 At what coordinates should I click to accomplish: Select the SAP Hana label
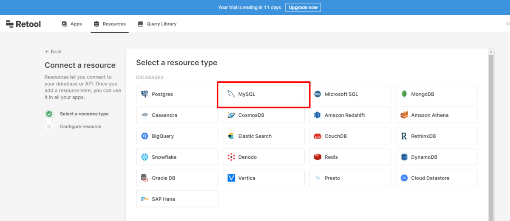coord(163,199)
